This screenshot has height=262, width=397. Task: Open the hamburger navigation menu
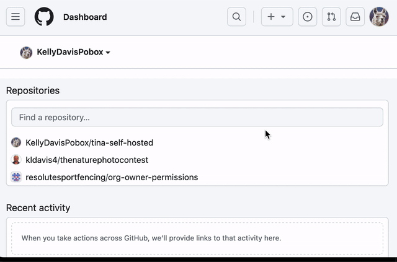tap(16, 17)
